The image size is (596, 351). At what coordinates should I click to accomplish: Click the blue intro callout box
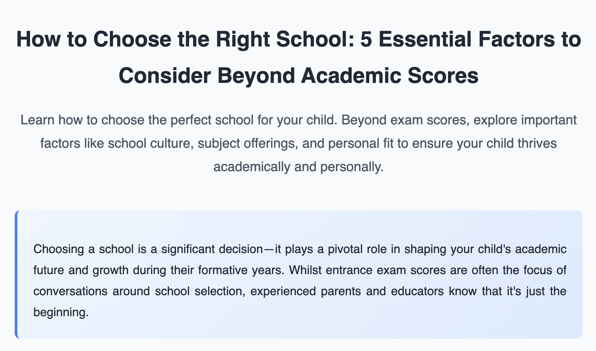point(298,274)
